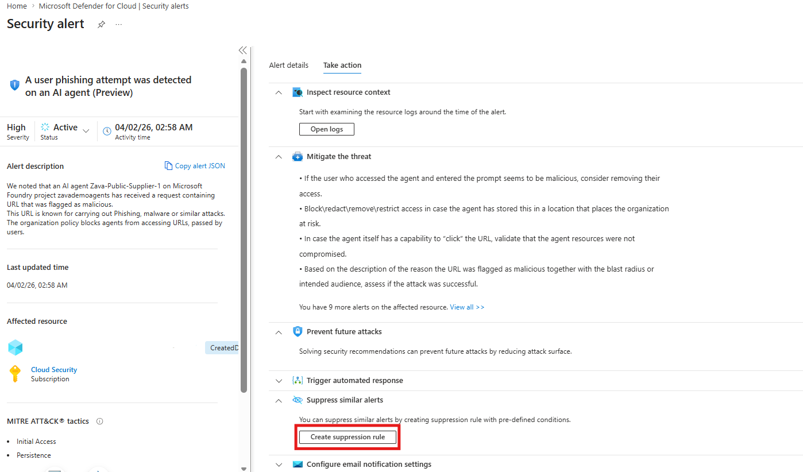Click the High severity value
The width and height of the screenshot is (803, 472).
pos(16,127)
